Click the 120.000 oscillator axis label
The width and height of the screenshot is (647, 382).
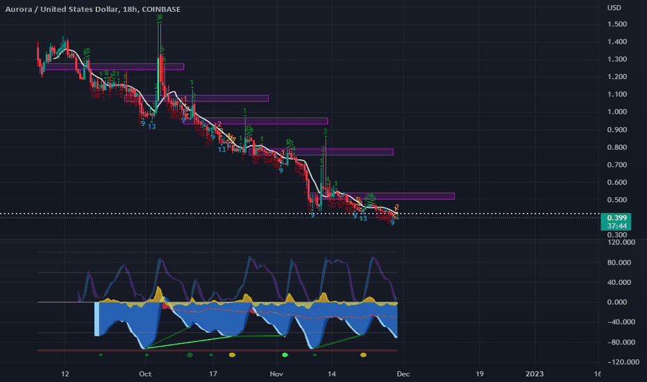(621, 242)
